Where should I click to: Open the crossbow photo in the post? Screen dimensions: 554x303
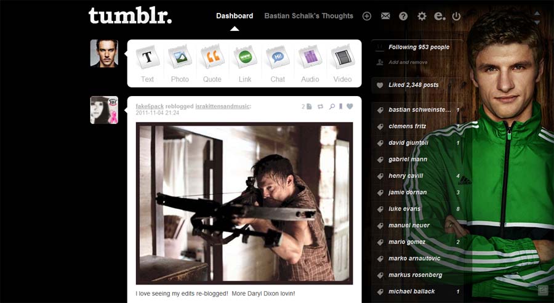click(244, 203)
